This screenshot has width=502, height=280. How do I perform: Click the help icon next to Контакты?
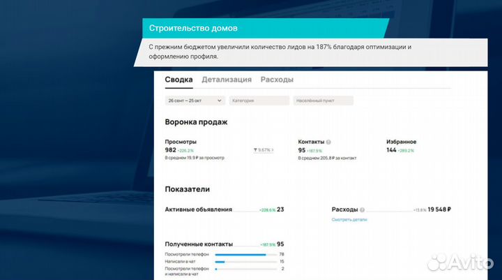coord(328,142)
